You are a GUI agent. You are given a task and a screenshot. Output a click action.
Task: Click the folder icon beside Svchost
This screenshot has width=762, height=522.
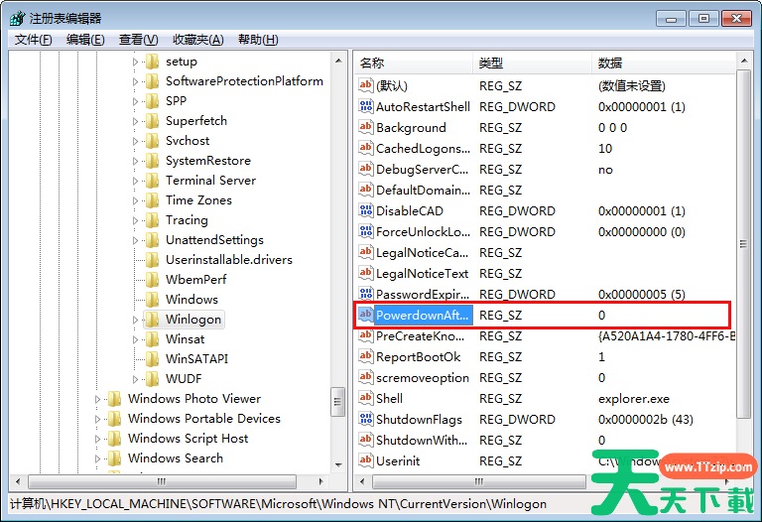[x=153, y=141]
